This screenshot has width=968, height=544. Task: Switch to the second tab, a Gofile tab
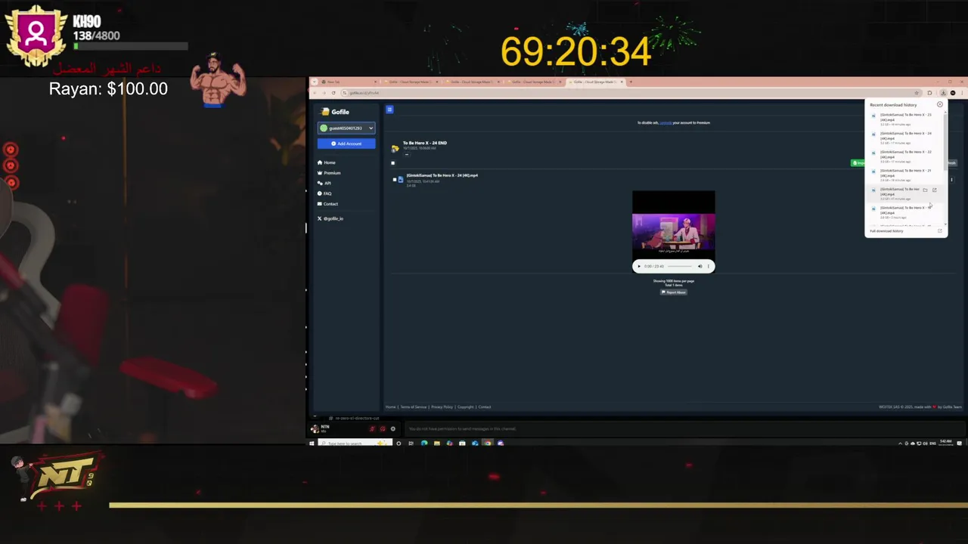(x=410, y=82)
